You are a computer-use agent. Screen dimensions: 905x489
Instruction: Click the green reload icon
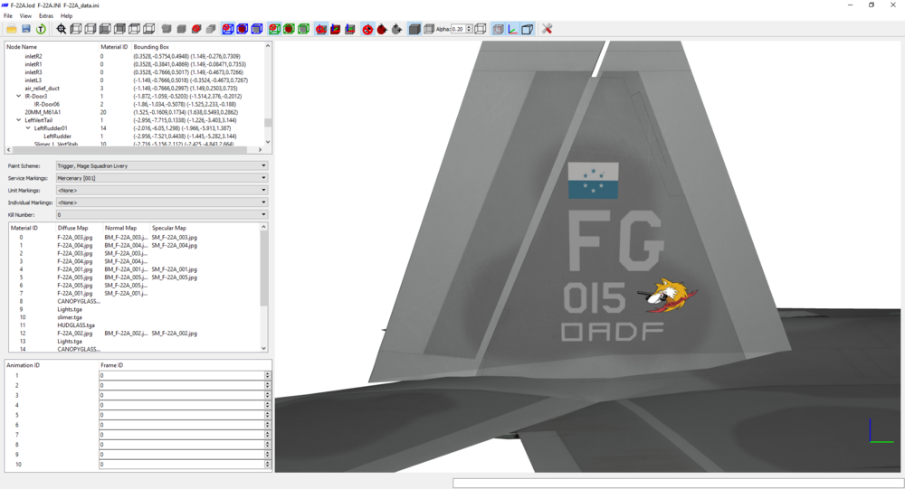41,29
